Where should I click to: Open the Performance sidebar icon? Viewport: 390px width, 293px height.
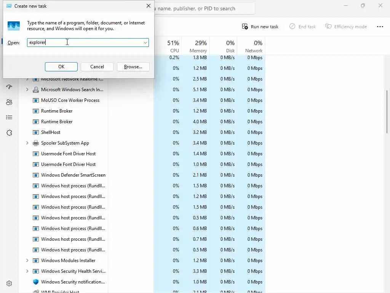(9, 87)
